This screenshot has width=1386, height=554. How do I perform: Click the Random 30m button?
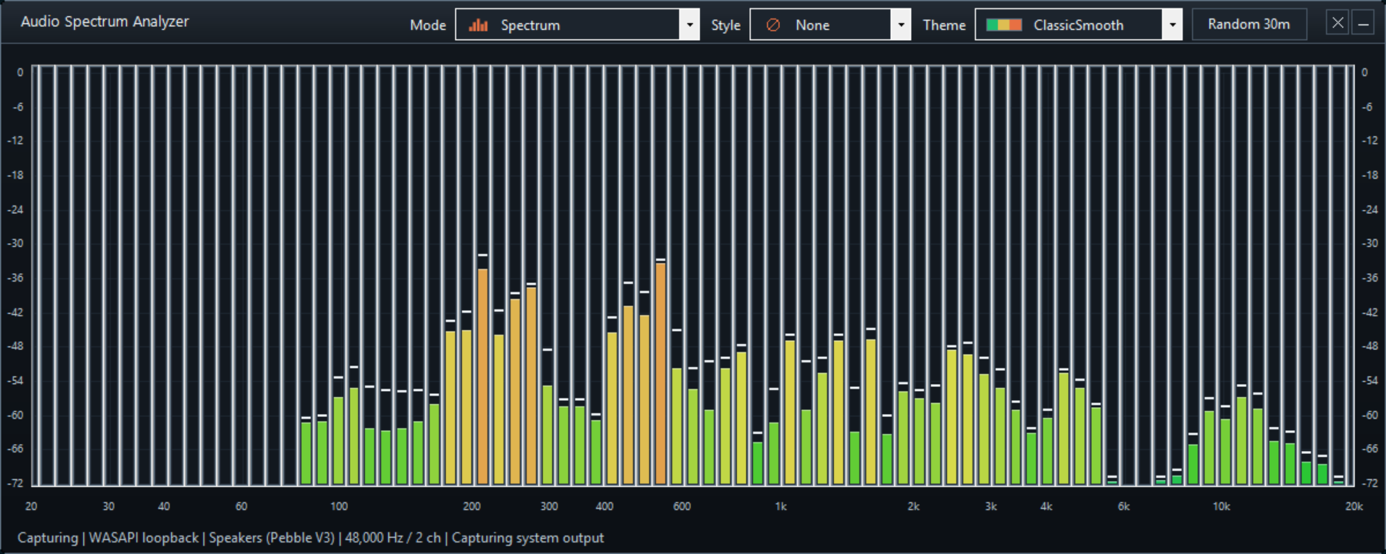1249,24
